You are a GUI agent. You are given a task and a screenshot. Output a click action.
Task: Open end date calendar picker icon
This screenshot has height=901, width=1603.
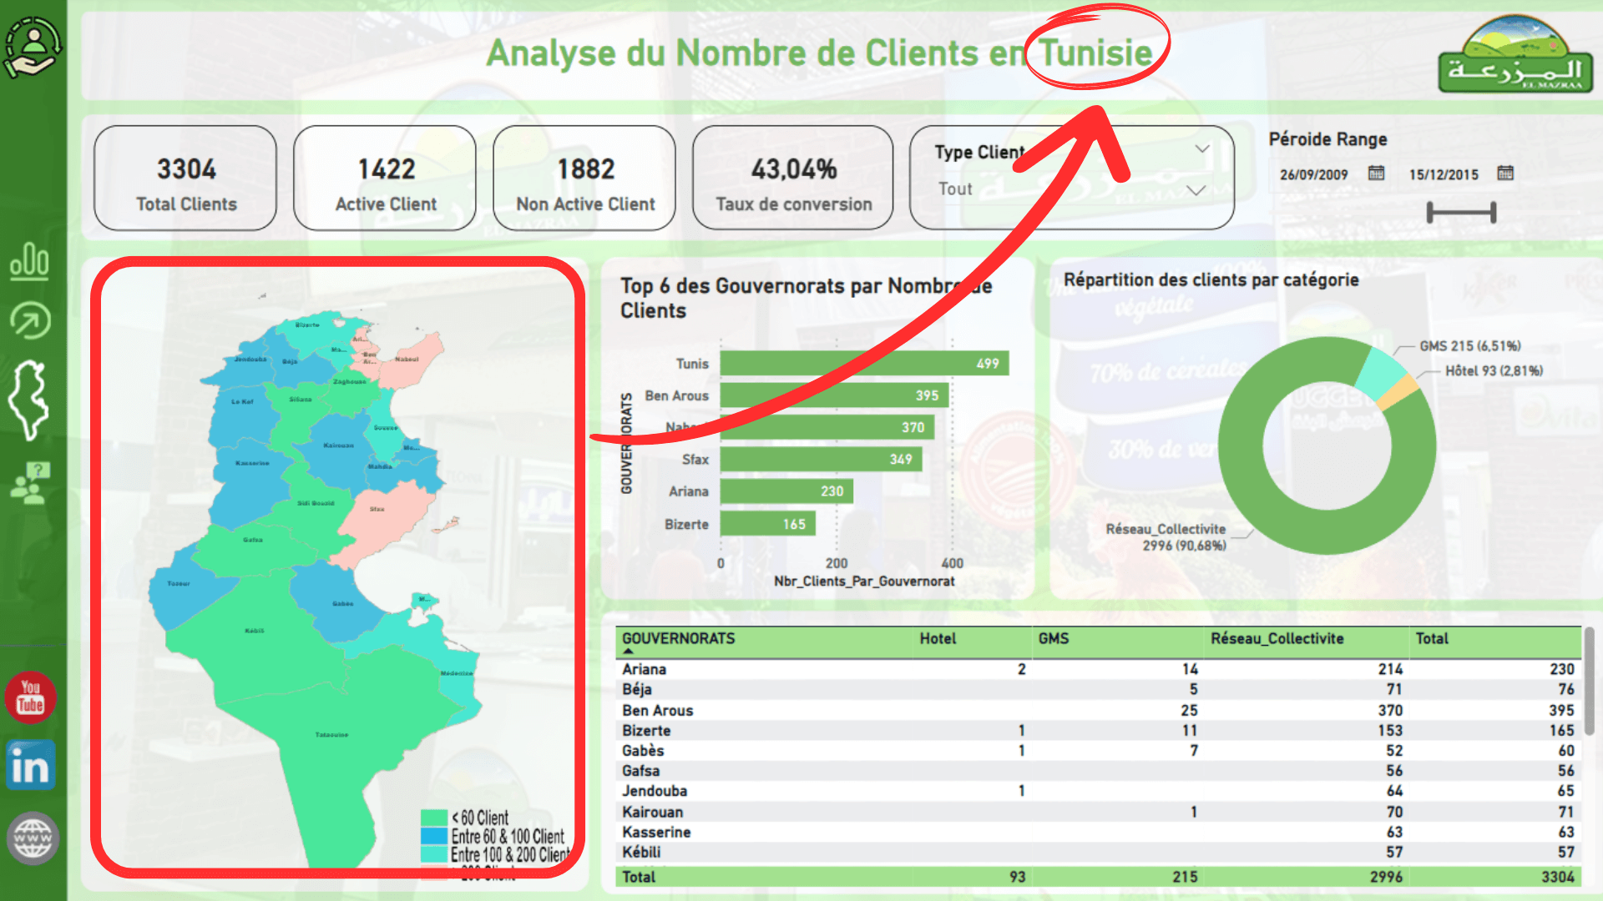1505,174
